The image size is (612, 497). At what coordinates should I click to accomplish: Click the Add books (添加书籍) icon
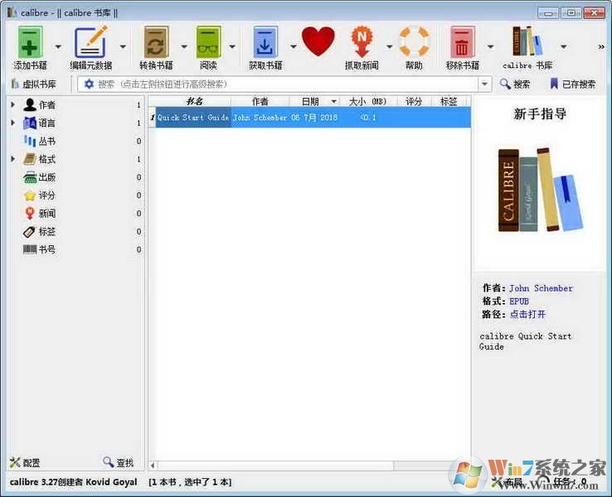(30, 42)
